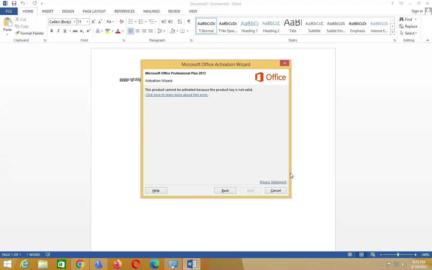The image size is (432, 270).
Task: Apply the Title style thumbnail
Action: pyautogui.click(x=293, y=26)
